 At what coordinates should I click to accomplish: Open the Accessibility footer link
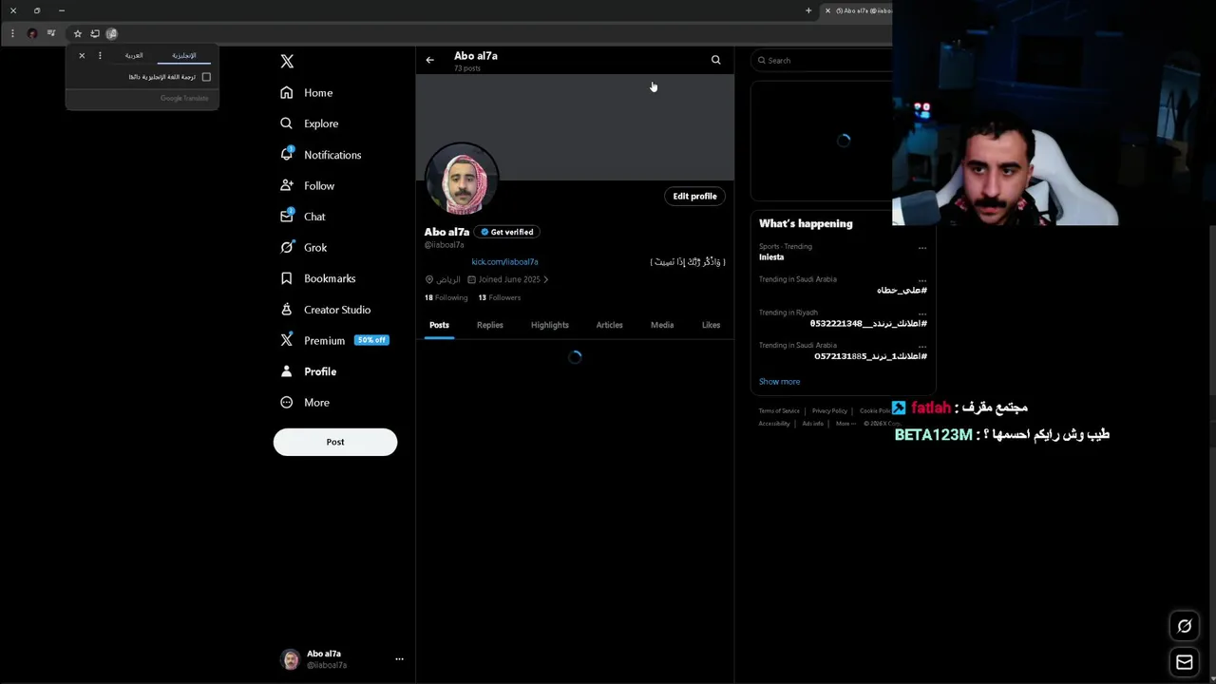click(x=774, y=424)
